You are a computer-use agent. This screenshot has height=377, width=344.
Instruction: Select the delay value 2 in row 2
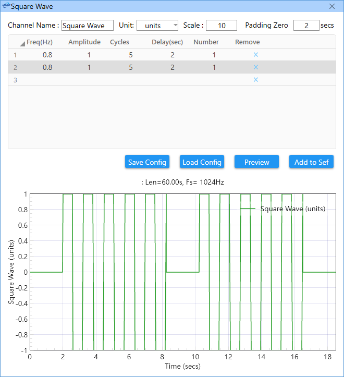tap(173, 67)
